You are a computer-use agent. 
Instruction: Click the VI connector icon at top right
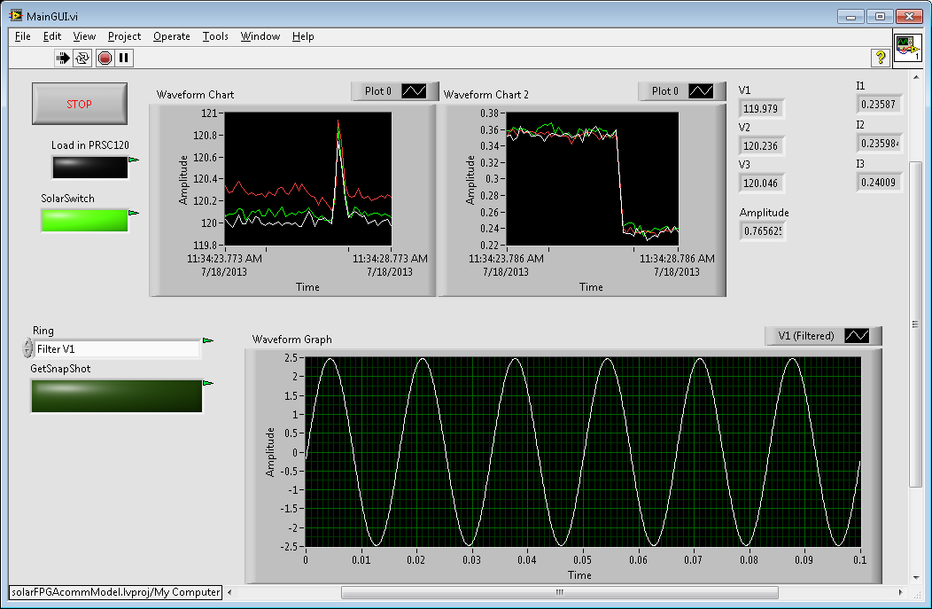pyautogui.click(x=907, y=48)
